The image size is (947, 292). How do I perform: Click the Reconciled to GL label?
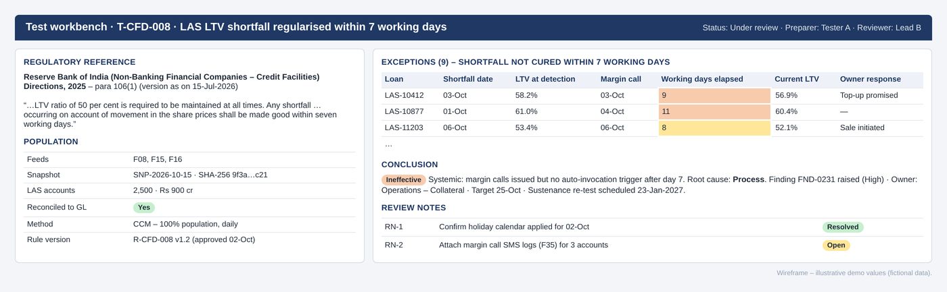[57, 207]
